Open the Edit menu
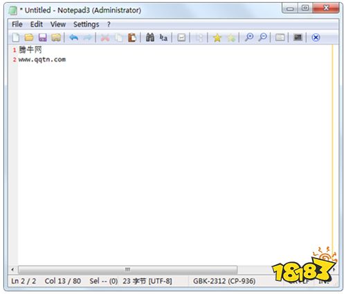The width and height of the screenshot is (346, 294). pos(37,24)
